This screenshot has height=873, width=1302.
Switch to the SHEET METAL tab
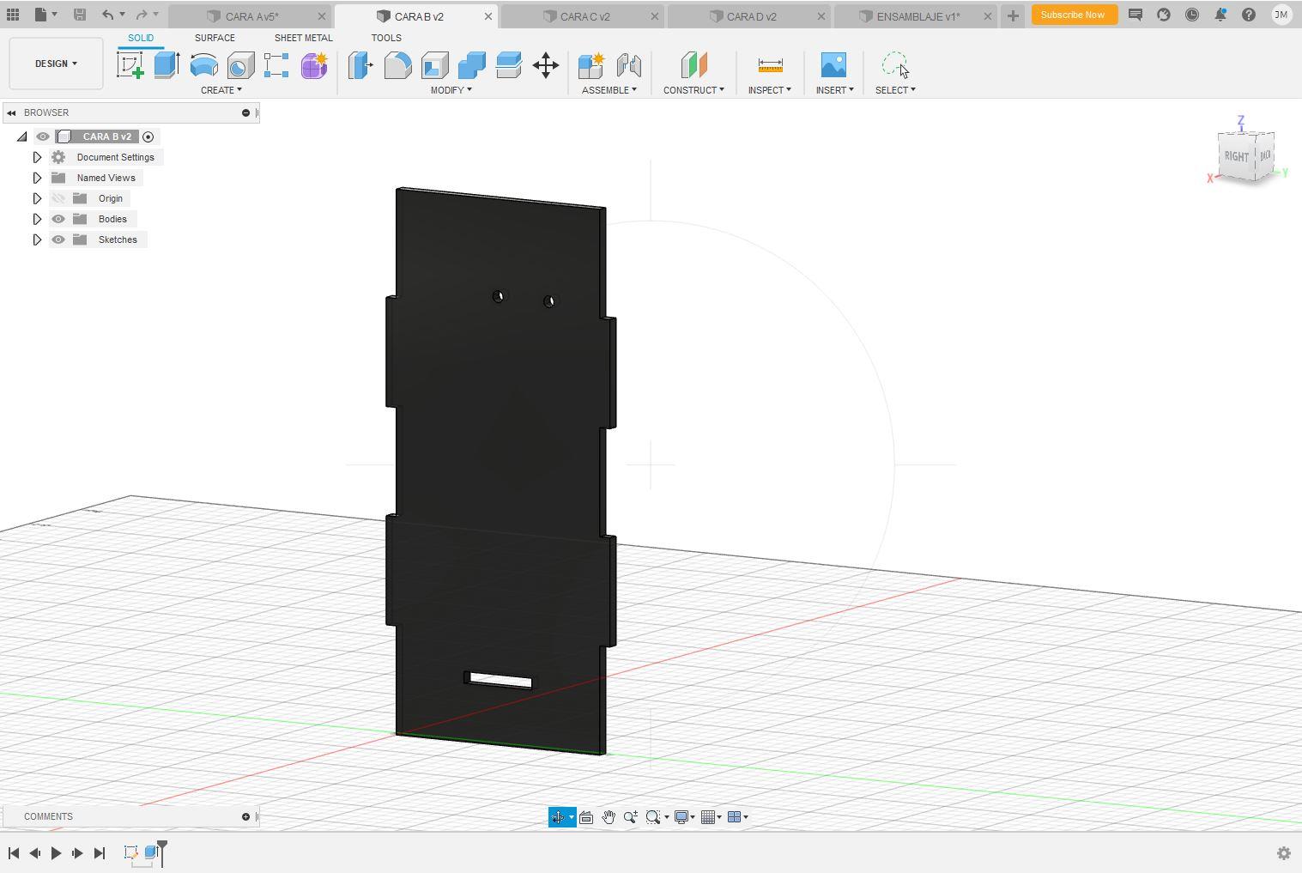303,38
